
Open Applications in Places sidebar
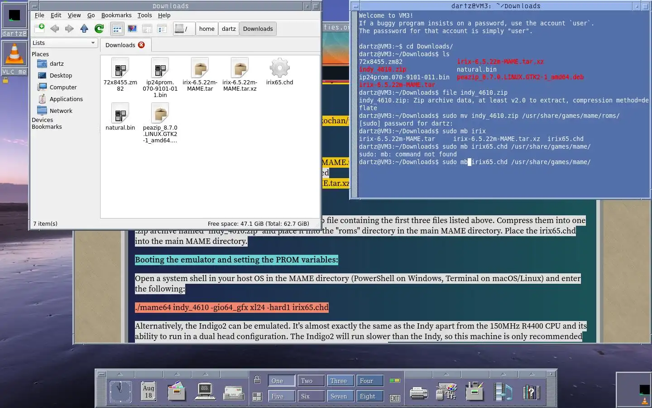pyautogui.click(x=66, y=99)
